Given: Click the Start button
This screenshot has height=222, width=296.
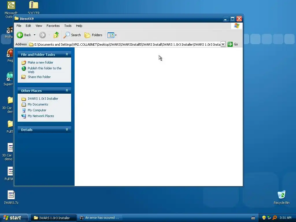Looking at the screenshot, I should (x=14, y=218).
